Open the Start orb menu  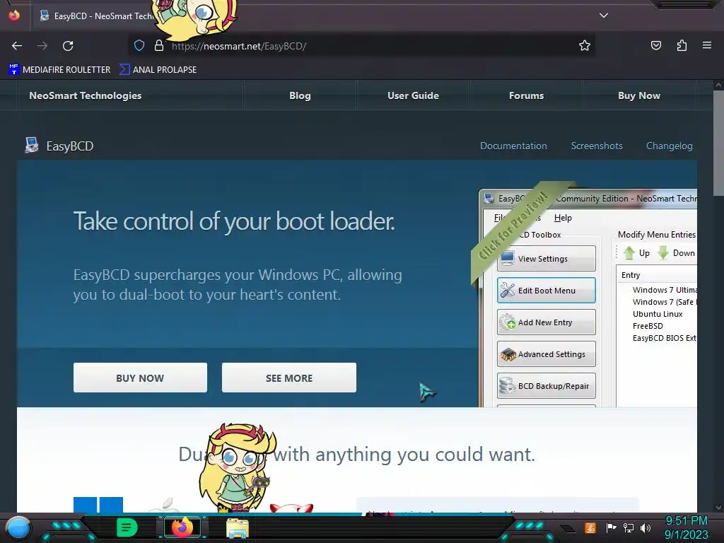18,528
